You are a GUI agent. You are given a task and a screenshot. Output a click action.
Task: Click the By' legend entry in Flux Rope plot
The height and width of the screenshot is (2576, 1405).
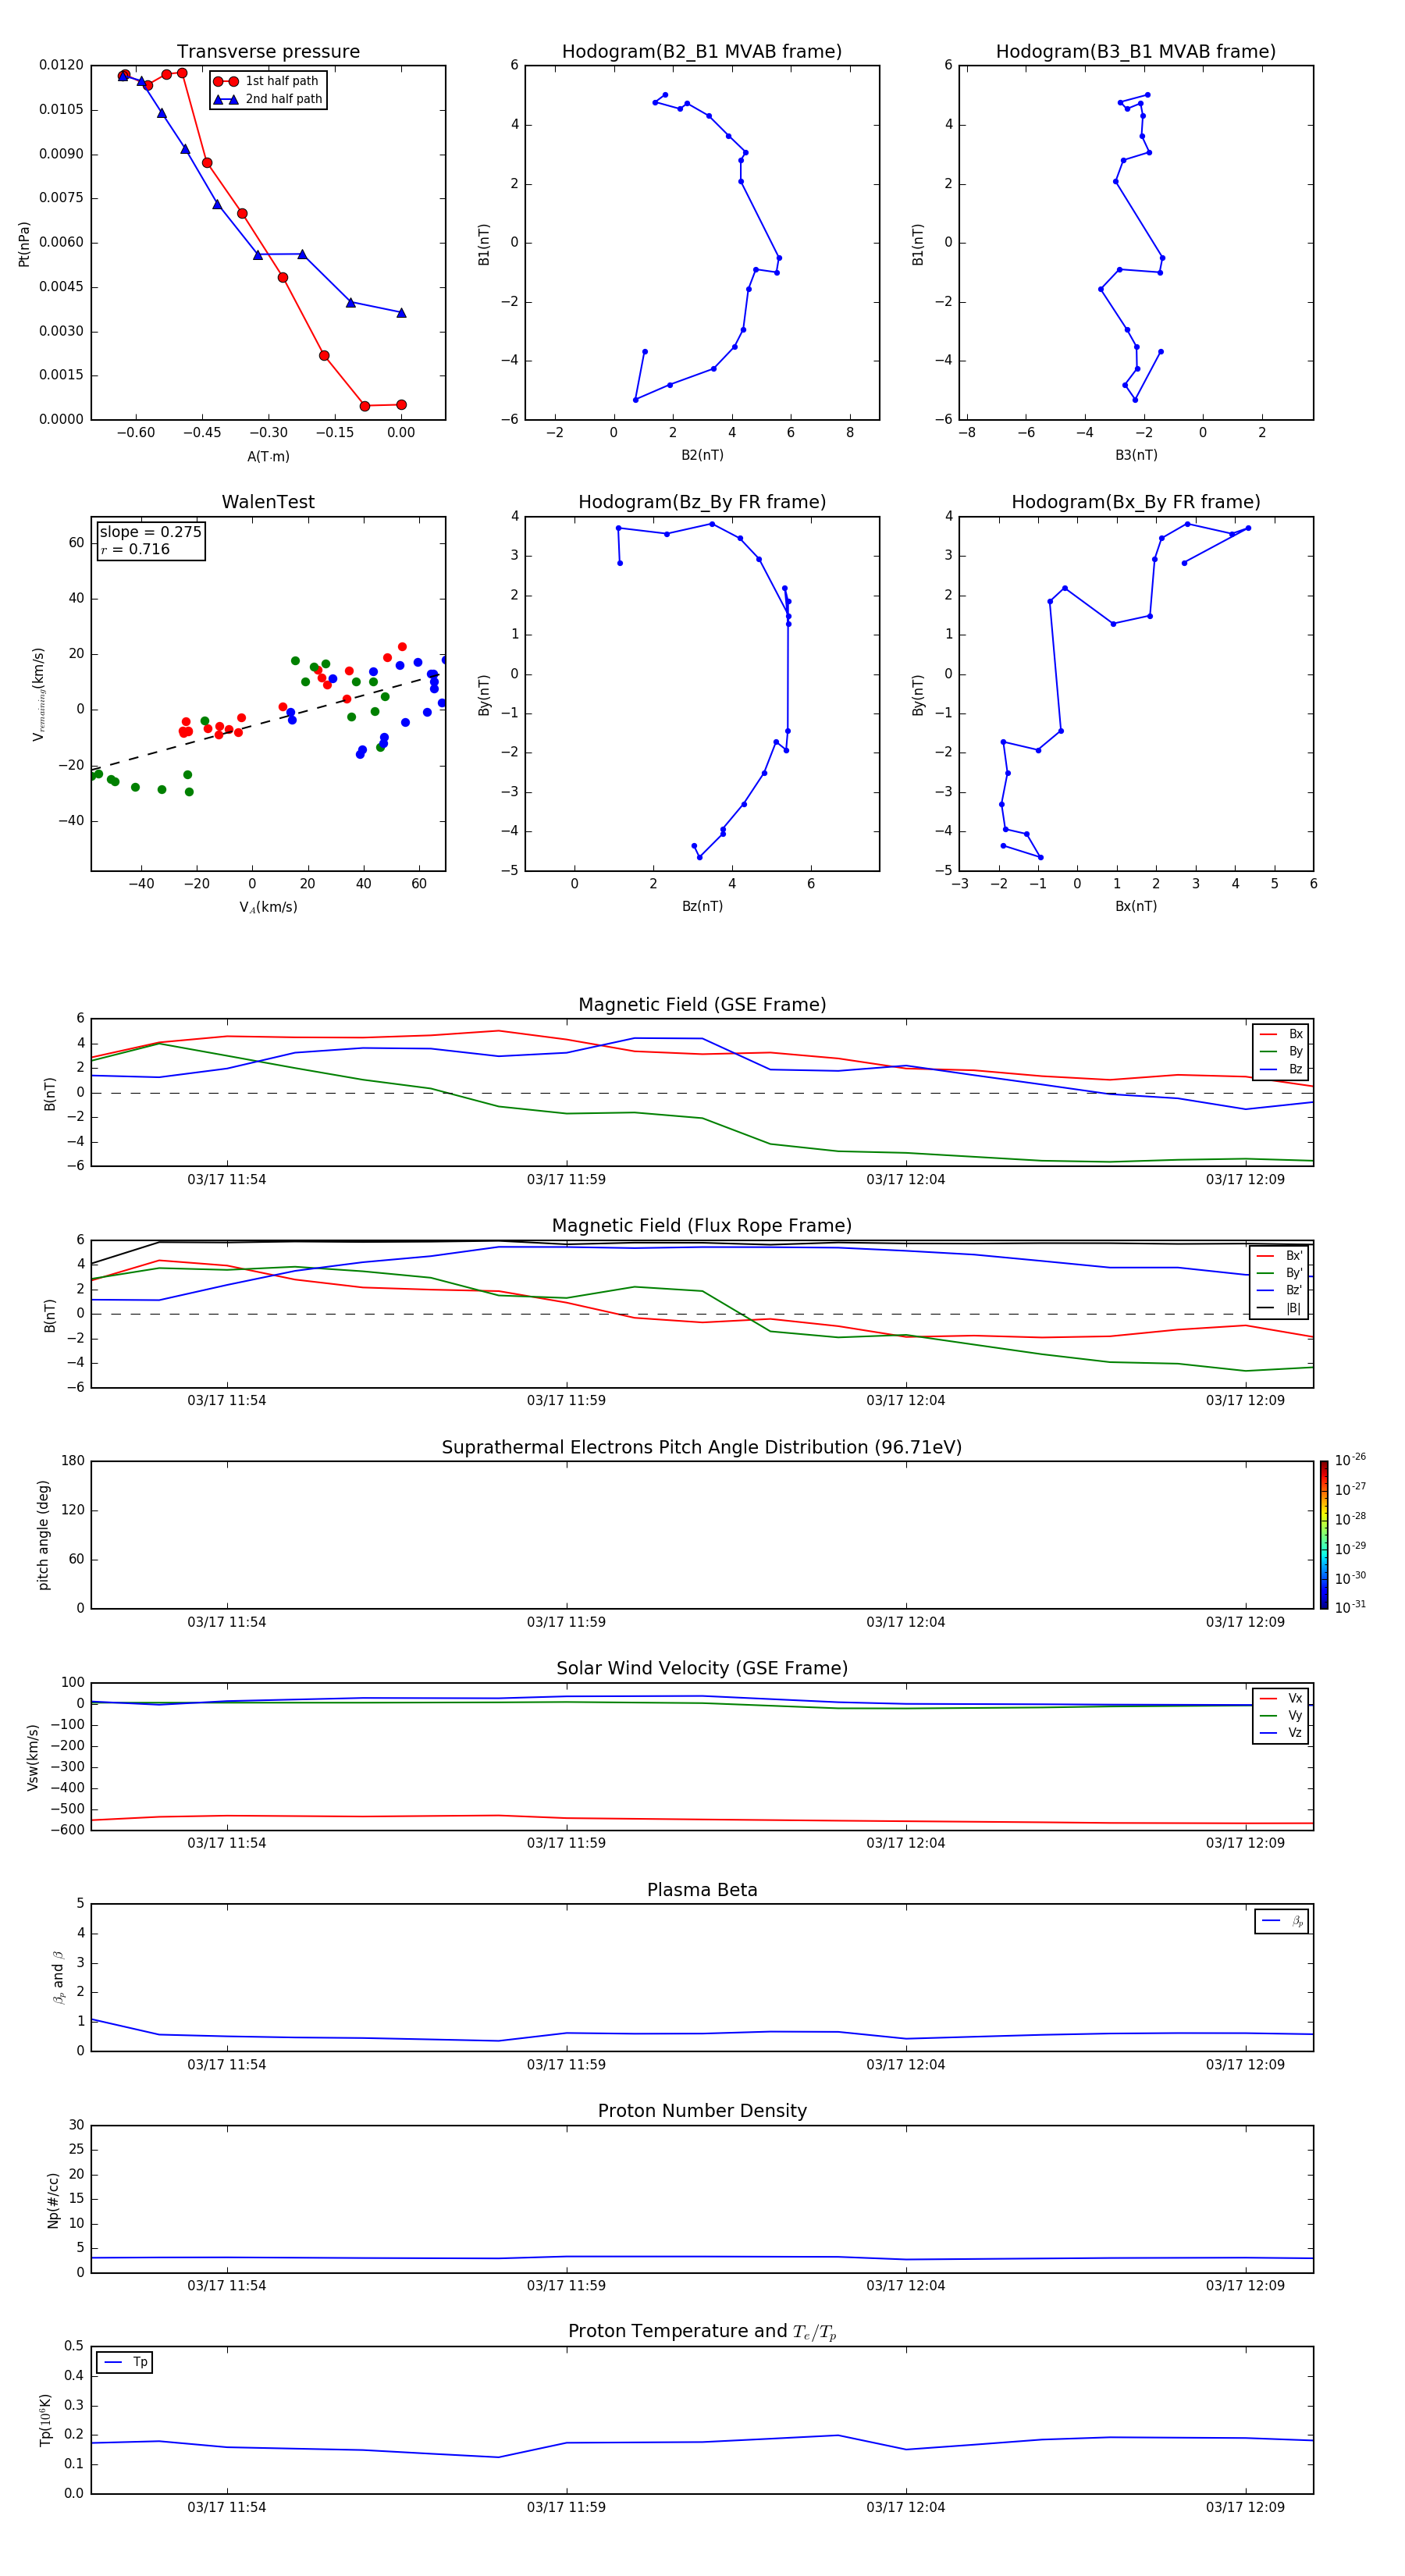point(1279,1273)
